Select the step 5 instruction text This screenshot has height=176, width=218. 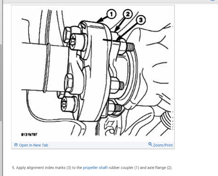click(92, 168)
